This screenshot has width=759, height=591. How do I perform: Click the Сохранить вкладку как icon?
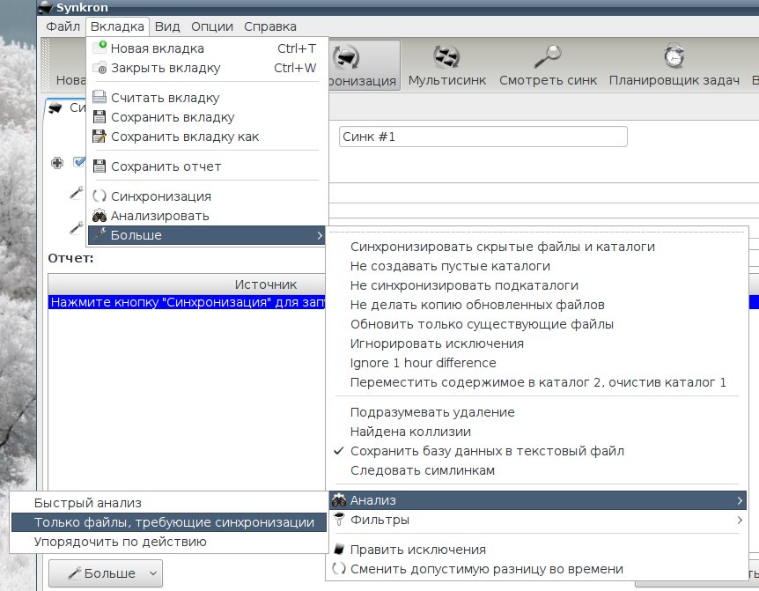pyautogui.click(x=99, y=137)
